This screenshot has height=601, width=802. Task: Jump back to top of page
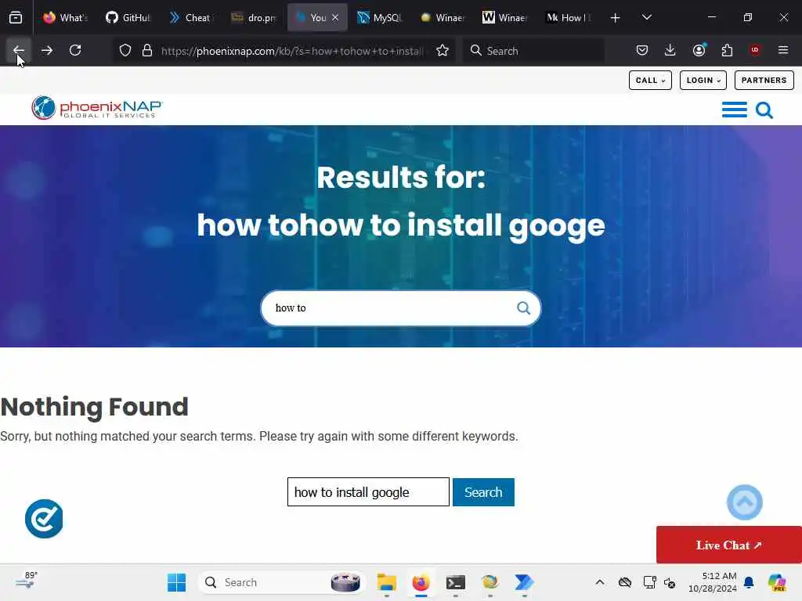(x=745, y=502)
